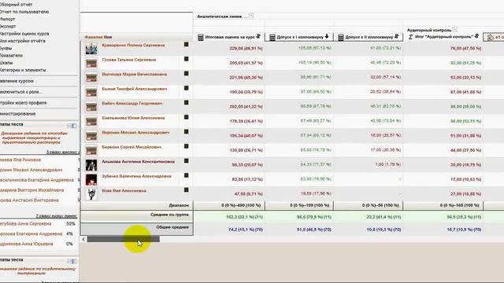Click switch role item in sidebar
The image size is (504, 283).
point(21,92)
